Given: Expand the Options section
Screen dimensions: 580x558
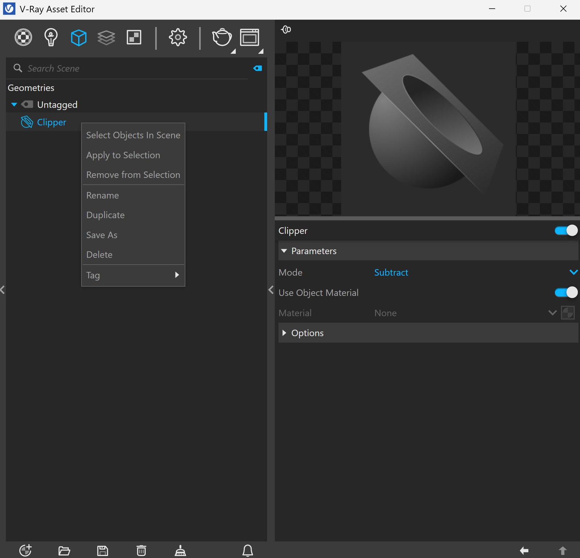Looking at the screenshot, I should click(284, 333).
